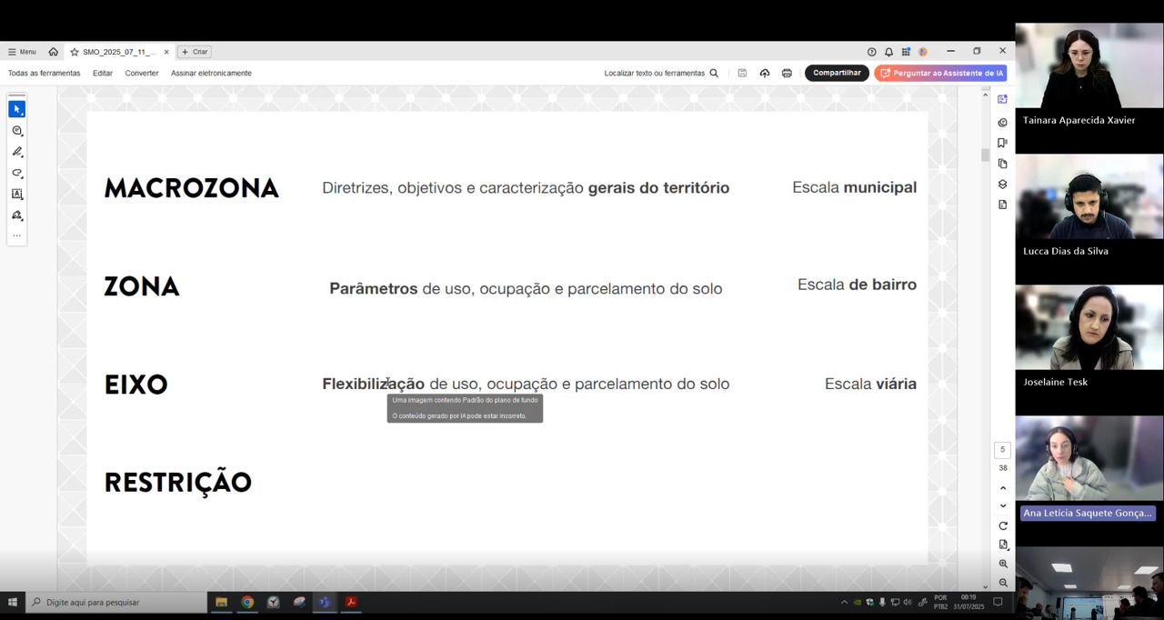
Task: Select the sign and fill tool
Action: click(17, 215)
